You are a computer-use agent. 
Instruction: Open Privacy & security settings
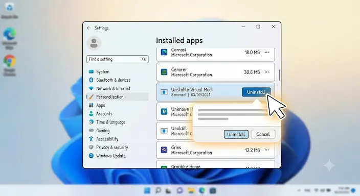coord(117,148)
